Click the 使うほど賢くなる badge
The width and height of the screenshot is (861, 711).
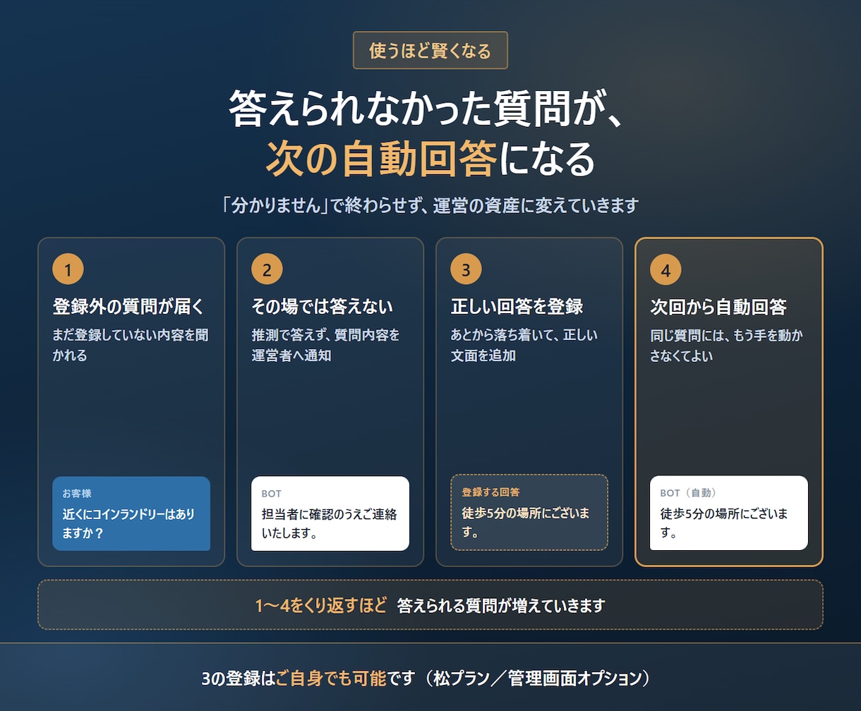(x=430, y=50)
